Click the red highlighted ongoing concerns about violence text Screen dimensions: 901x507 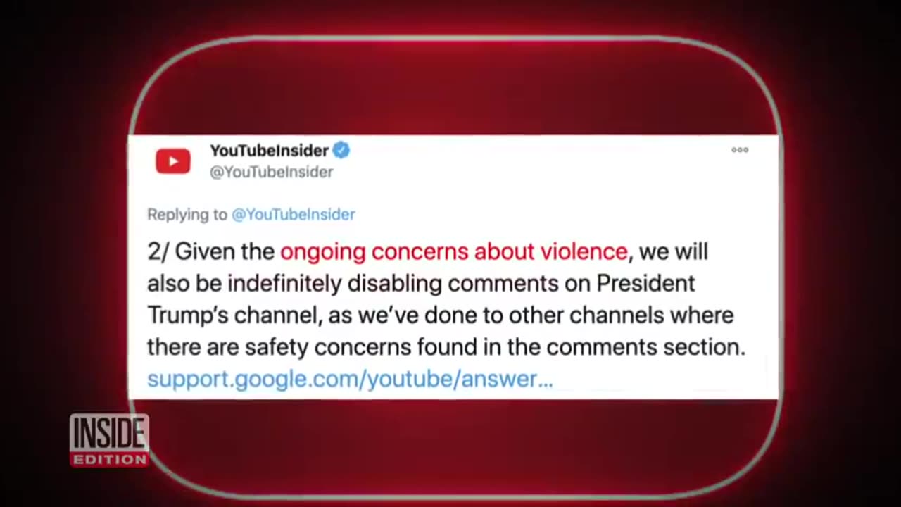point(453,251)
